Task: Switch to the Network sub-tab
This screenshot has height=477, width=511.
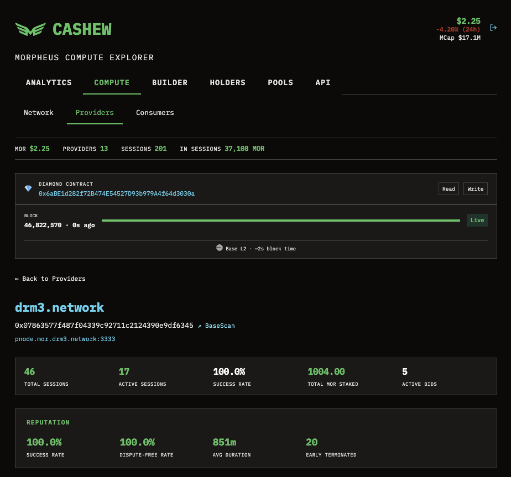Action: (x=39, y=112)
